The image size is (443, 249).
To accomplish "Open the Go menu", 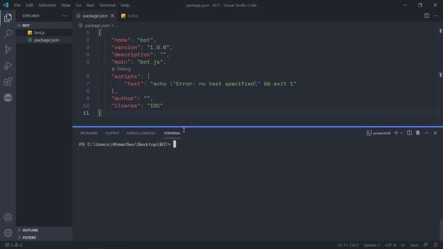I will [x=78, y=5].
